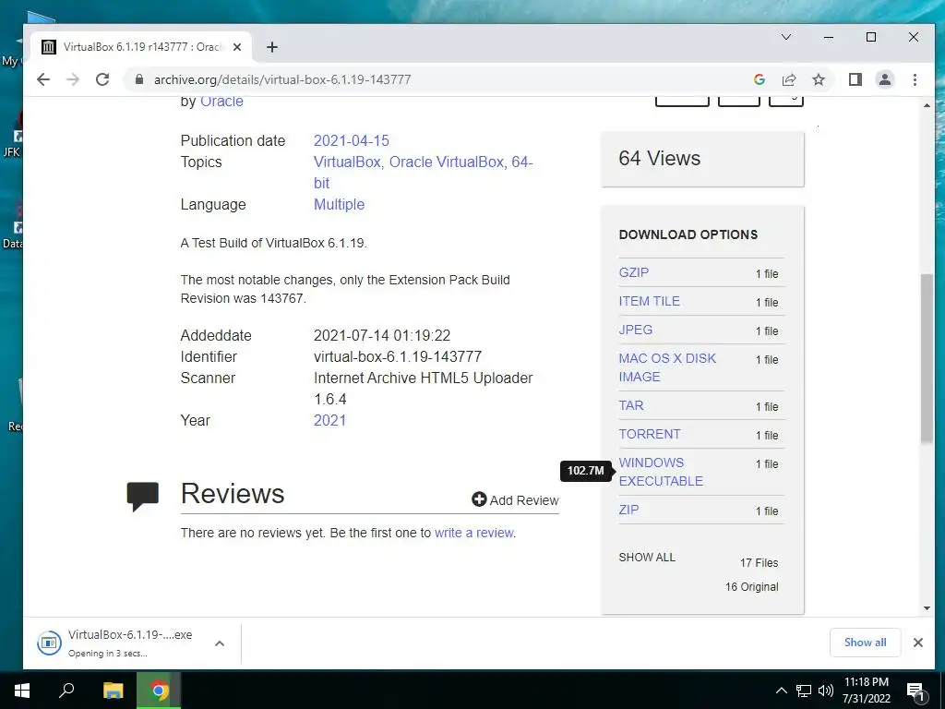This screenshot has width=945, height=709.
Task: Download the JPEG file
Action: [635, 330]
